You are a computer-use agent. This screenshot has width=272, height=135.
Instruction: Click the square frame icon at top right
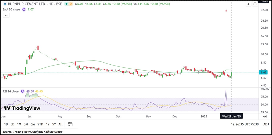coord(255,4)
